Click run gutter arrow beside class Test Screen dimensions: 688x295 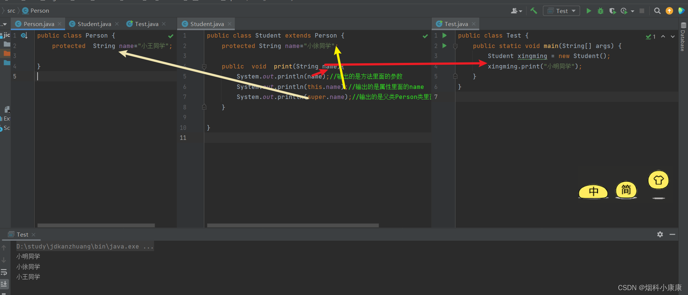coord(444,36)
